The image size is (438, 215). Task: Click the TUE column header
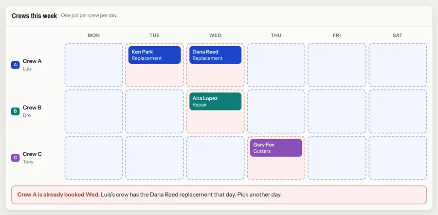tap(154, 35)
